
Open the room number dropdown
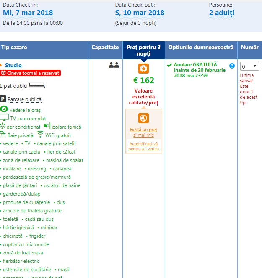click(249, 66)
